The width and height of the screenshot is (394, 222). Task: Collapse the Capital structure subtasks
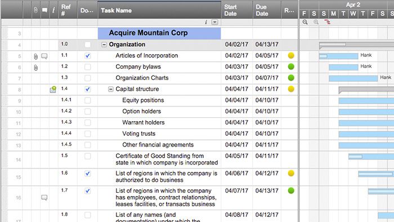[x=110, y=89]
